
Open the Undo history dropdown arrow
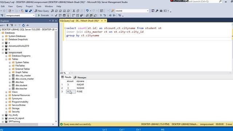click(91, 11)
